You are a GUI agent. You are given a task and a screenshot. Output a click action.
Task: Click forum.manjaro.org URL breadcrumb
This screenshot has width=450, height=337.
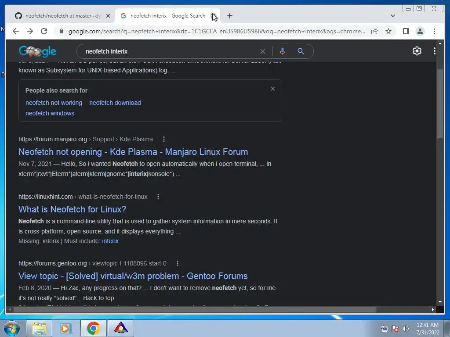86,139
